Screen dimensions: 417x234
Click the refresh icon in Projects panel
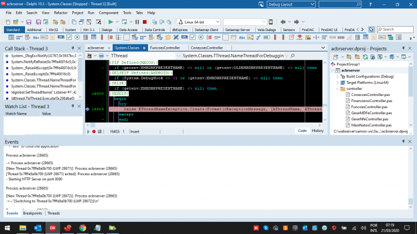tap(365, 57)
